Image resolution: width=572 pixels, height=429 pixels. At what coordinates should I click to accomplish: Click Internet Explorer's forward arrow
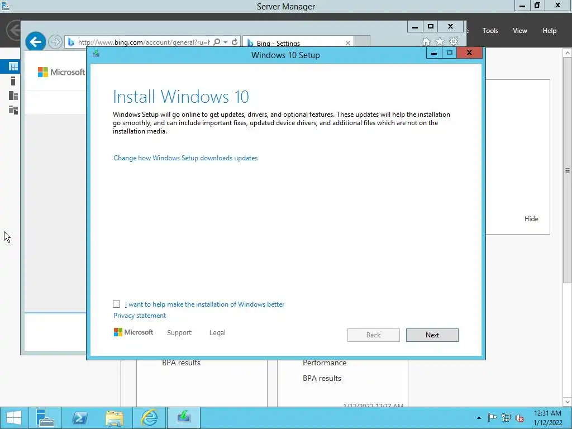(x=55, y=42)
